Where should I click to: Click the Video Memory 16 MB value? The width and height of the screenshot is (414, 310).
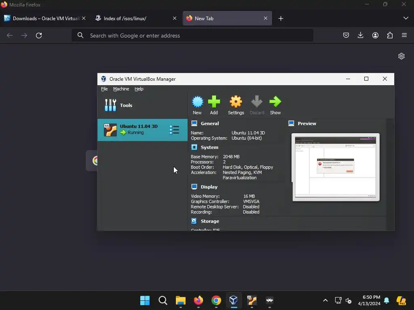coord(249,196)
